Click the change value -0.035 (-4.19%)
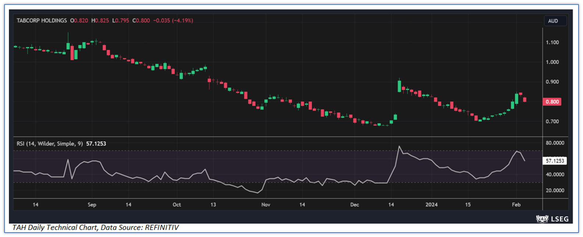The height and width of the screenshot is (237, 583). (173, 21)
